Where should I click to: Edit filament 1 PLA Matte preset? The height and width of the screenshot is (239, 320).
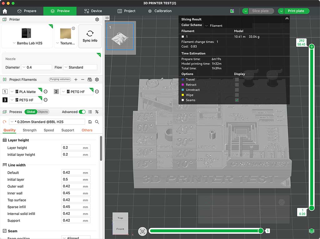coord(46,92)
